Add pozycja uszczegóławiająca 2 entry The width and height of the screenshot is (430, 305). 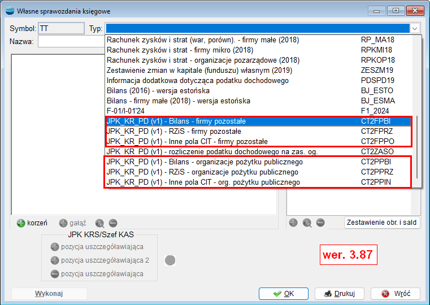pyautogui.click(x=55, y=260)
